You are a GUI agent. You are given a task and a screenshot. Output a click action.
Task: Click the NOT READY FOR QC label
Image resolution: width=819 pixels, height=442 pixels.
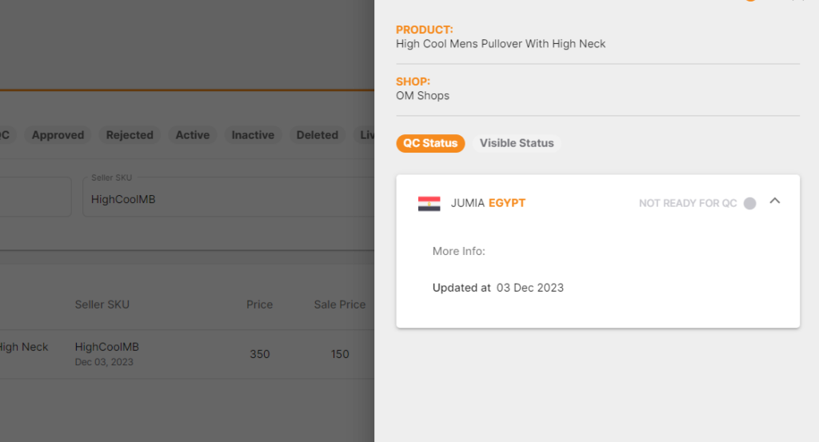coord(688,204)
